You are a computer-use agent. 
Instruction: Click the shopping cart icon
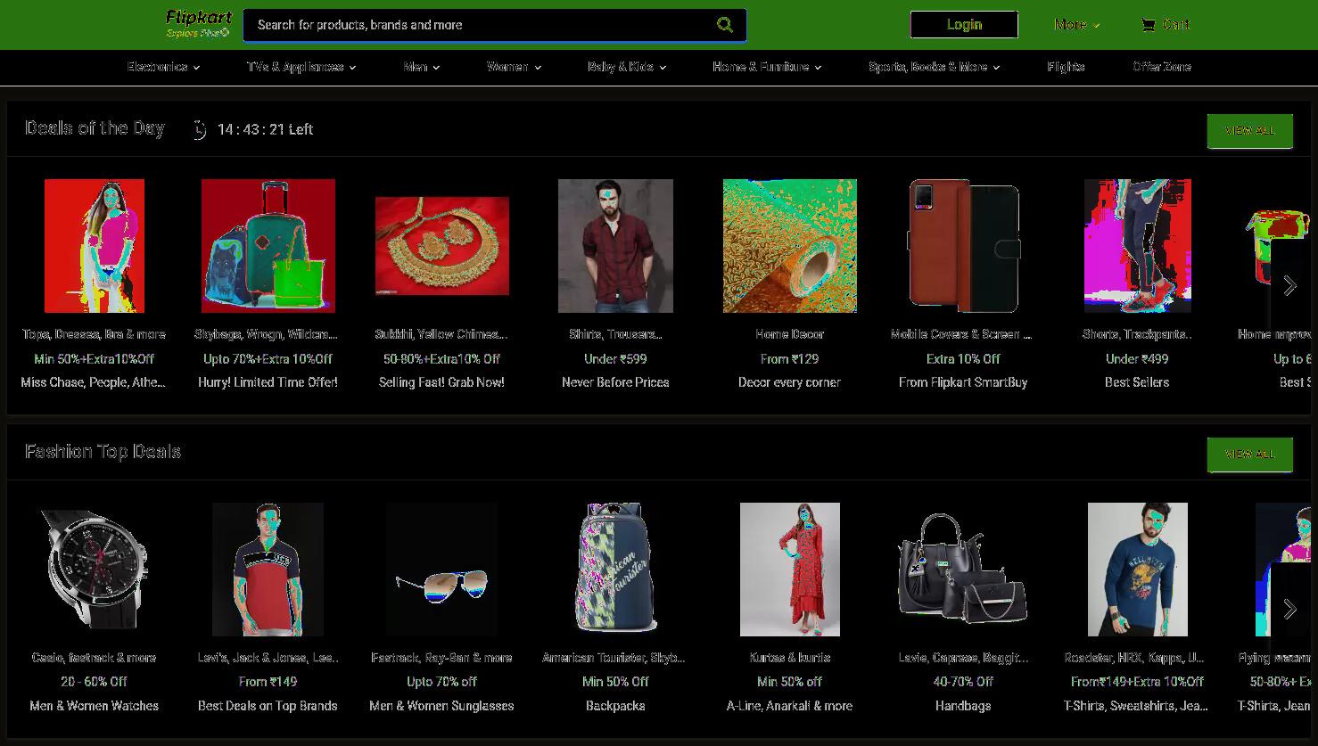point(1148,25)
